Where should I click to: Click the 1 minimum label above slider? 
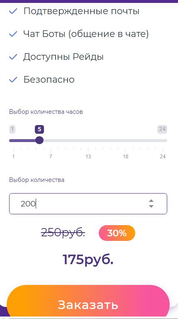[12, 129]
